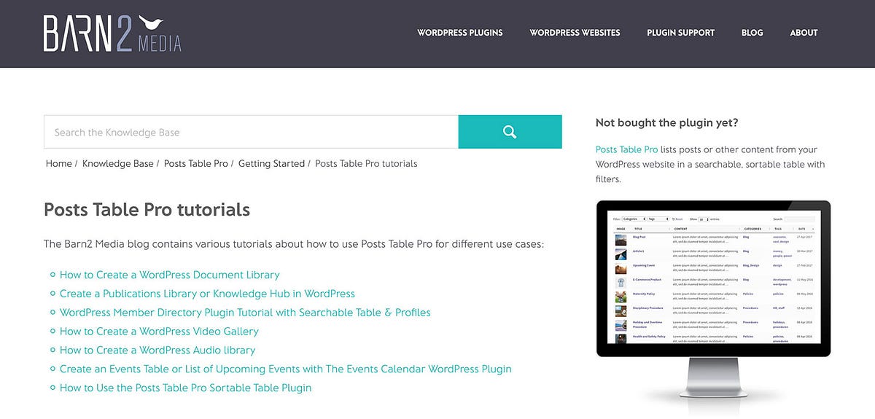Go to the Home breadcrumb
The width and height of the screenshot is (875, 419).
(58, 164)
